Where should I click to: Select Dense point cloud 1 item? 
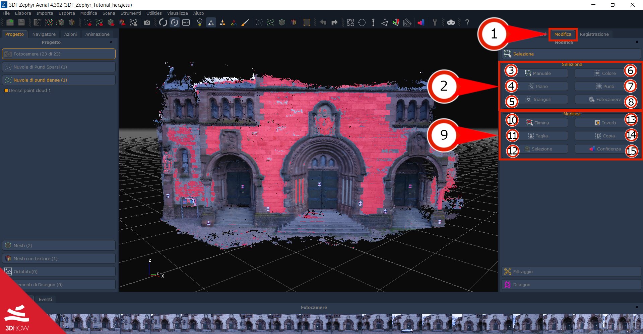(x=30, y=91)
